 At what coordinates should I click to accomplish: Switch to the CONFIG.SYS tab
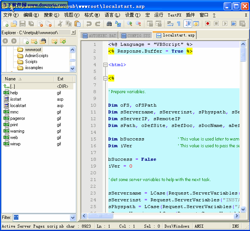click(136, 35)
